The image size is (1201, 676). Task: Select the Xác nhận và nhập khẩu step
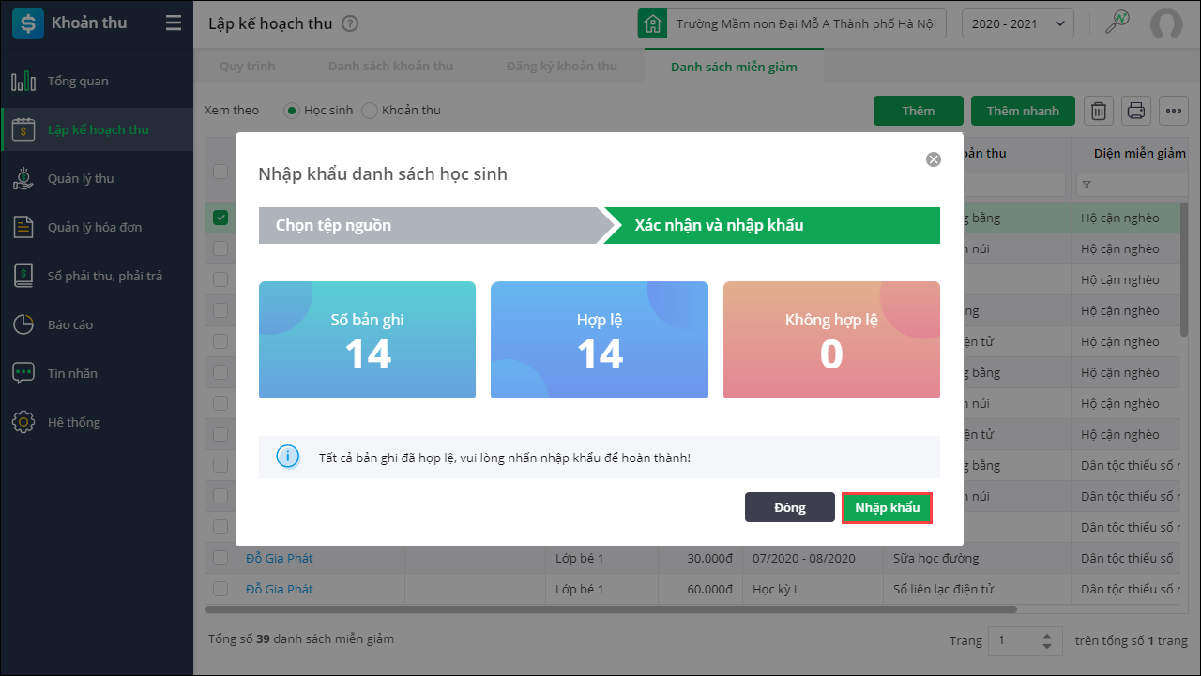771,225
